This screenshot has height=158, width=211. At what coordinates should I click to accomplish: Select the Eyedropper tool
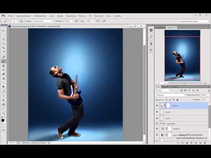(4, 52)
